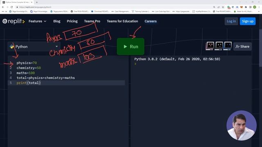Open Download PEGAPC... bookmark
The image size is (262, 147).
coord(100,11)
